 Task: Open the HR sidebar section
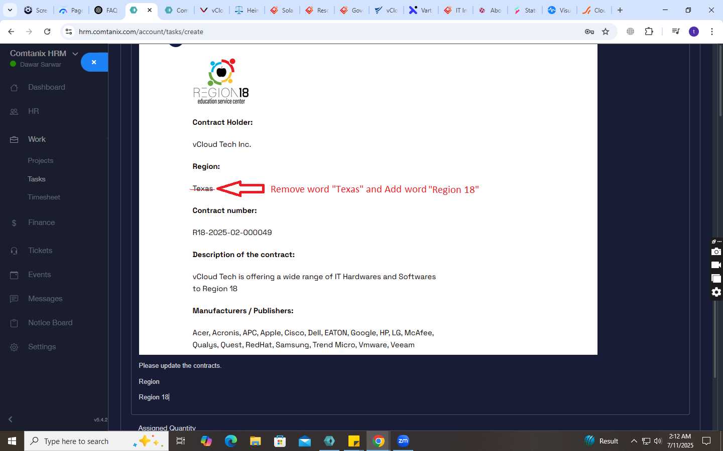coord(34,111)
